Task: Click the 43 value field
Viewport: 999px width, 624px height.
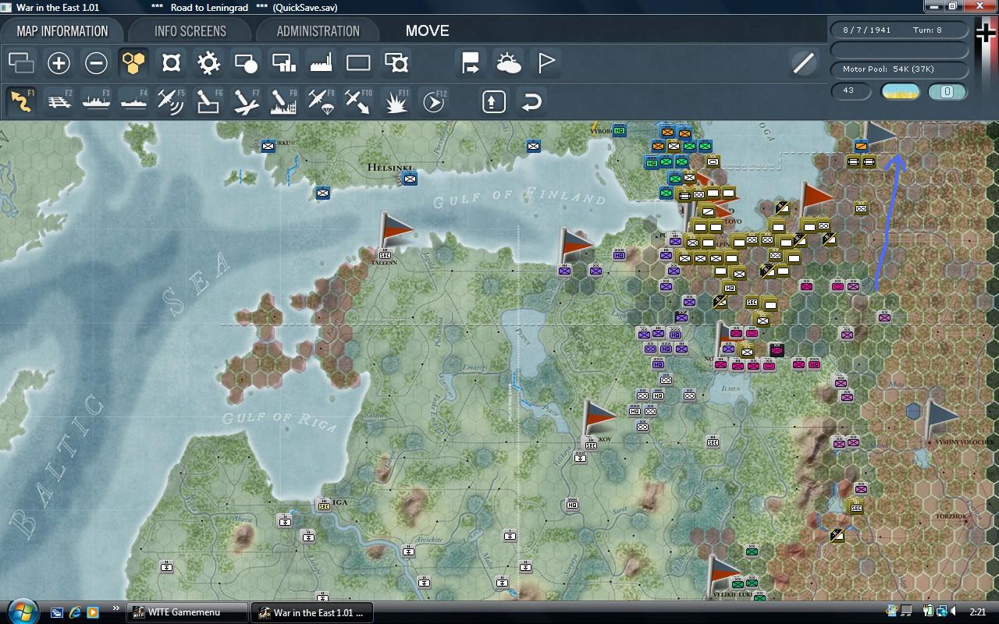Action: (x=851, y=90)
